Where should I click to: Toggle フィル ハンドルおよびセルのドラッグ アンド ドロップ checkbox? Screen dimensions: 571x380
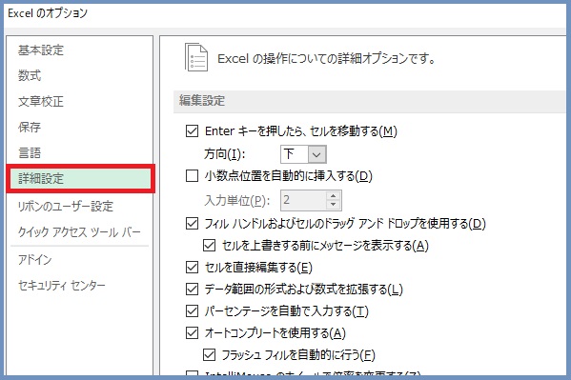pos(192,223)
